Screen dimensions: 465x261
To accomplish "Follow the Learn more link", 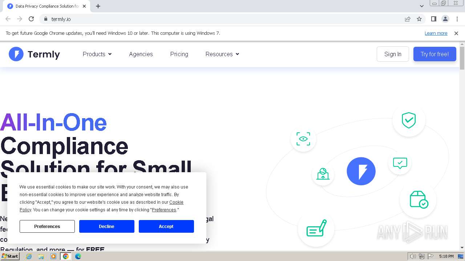I will [x=436, y=33].
